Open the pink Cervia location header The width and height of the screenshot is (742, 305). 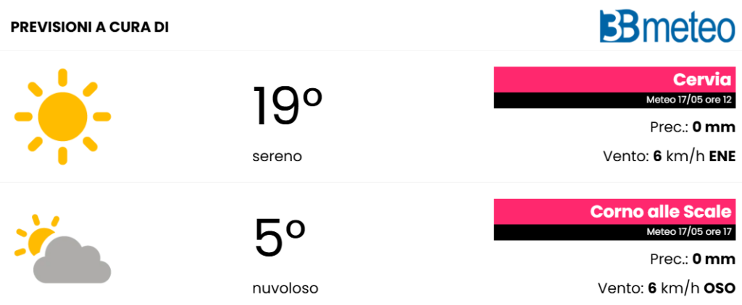pos(615,80)
